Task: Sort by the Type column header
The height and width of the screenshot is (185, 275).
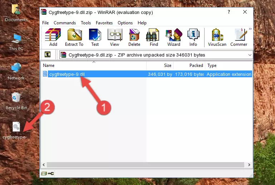Action: [229, 65]
